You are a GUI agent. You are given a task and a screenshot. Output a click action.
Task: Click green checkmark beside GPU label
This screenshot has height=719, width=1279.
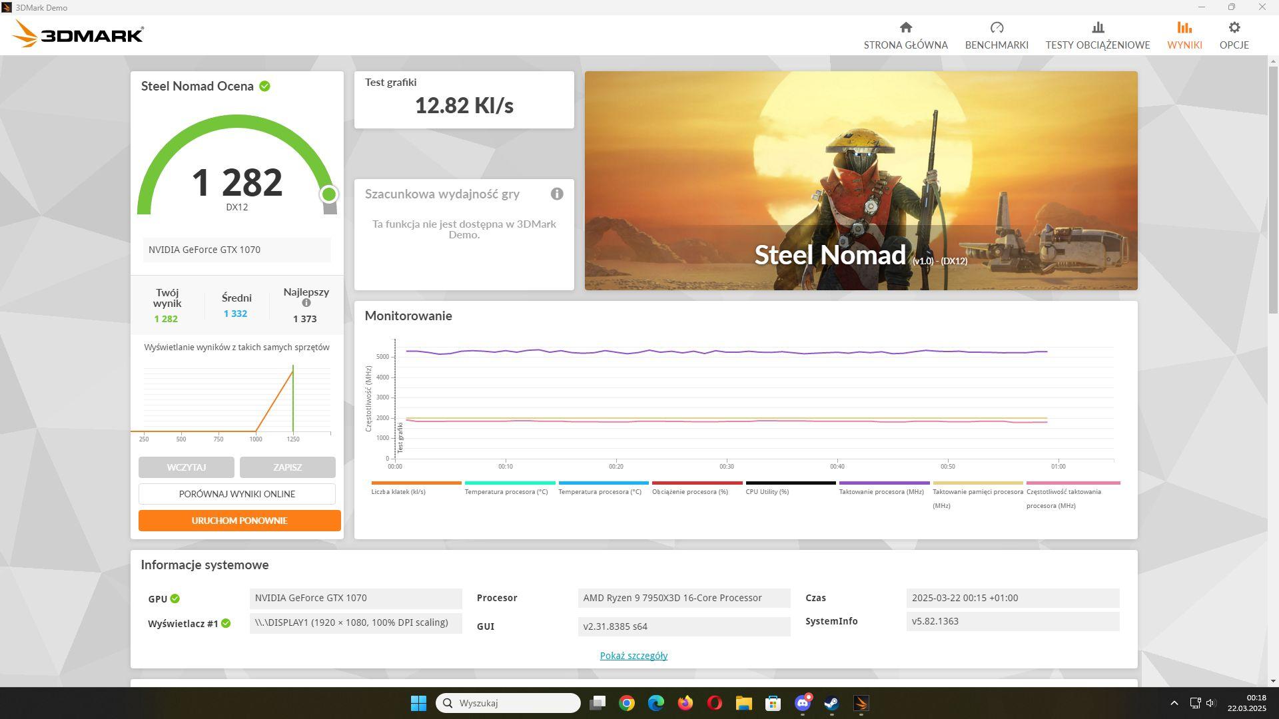click(x=175, y=599)
